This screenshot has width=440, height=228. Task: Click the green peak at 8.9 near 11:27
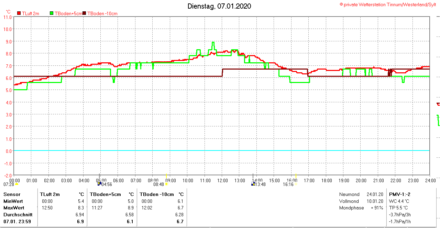213,42
